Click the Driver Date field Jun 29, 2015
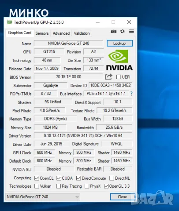The image size is (179, 211). 51,144
